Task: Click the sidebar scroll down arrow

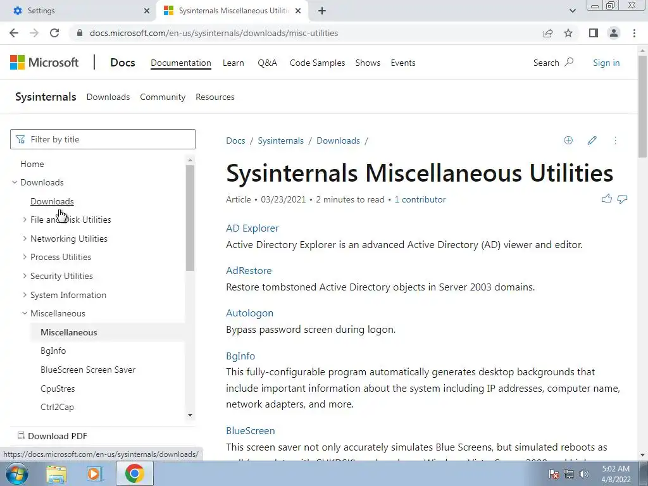Action: [x=190, y=415]
